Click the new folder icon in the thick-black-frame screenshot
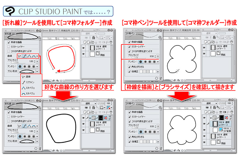The height and width of the screenshot is (156, 244). coord(92,112)
